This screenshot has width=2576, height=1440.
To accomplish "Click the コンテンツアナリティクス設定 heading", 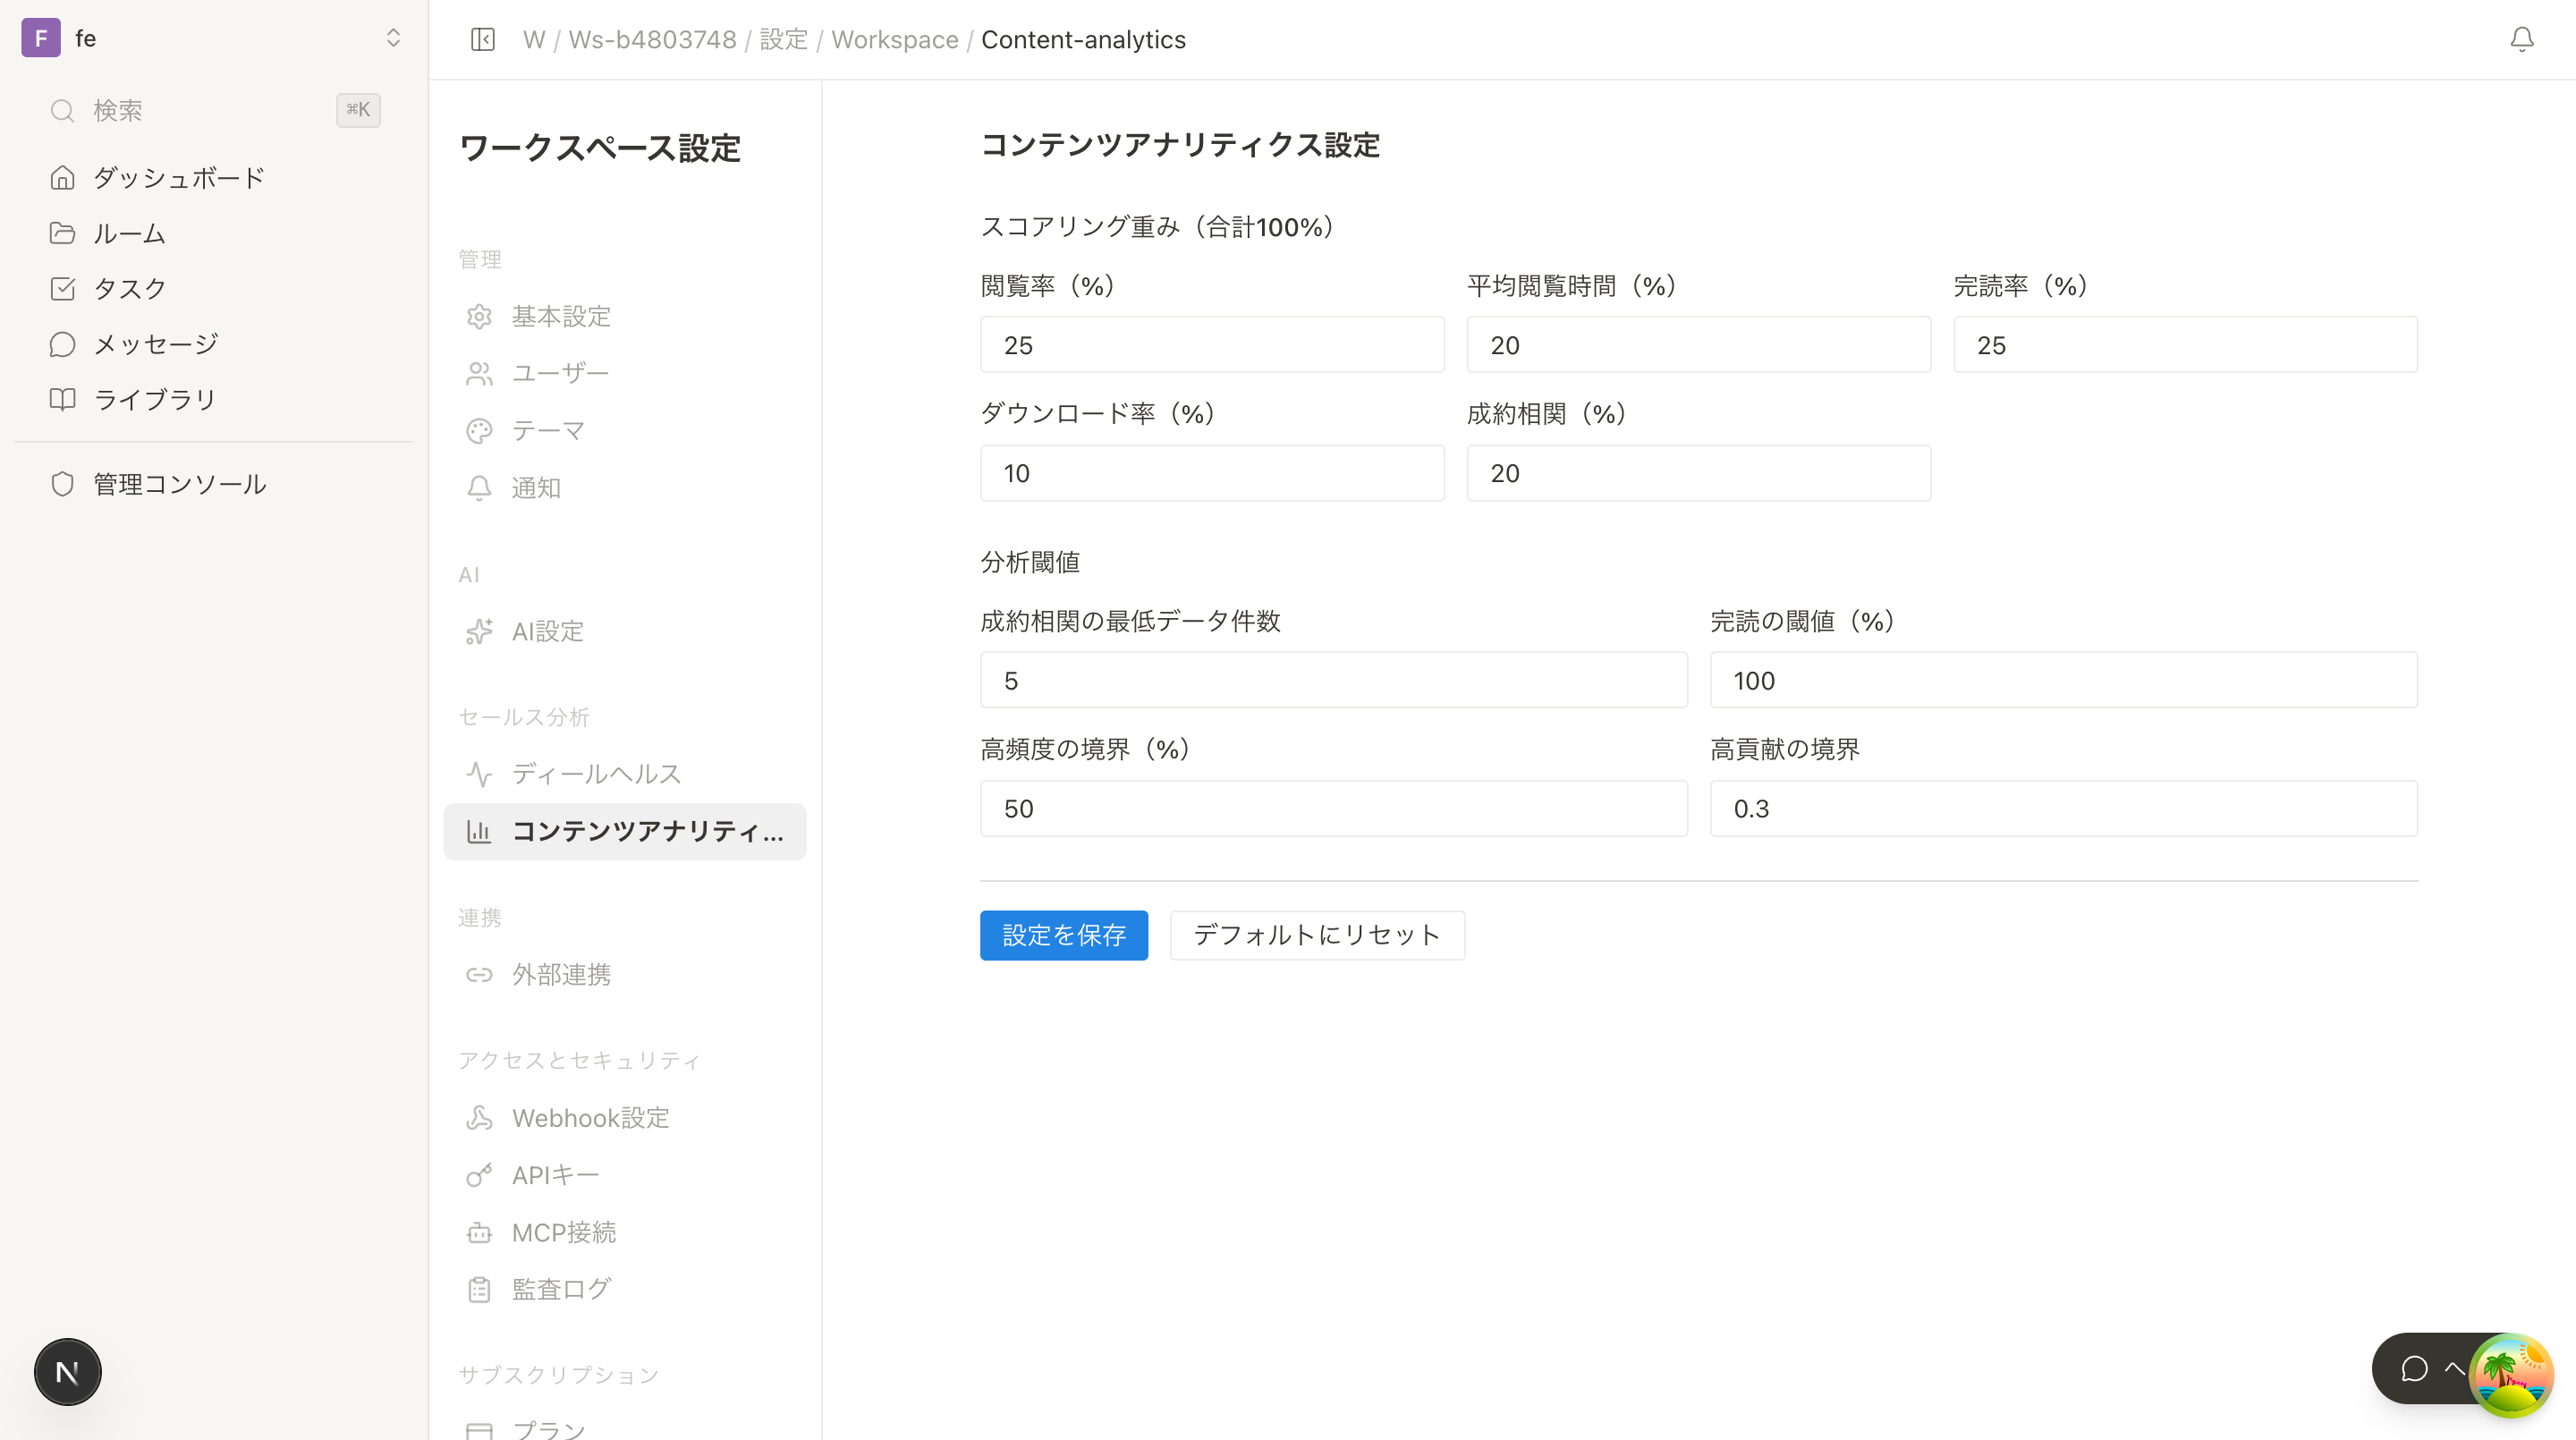I will pos(1180,145).
